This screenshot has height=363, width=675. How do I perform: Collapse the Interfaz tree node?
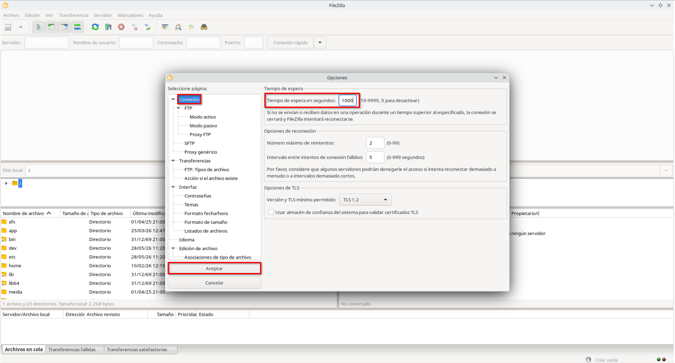173,187
